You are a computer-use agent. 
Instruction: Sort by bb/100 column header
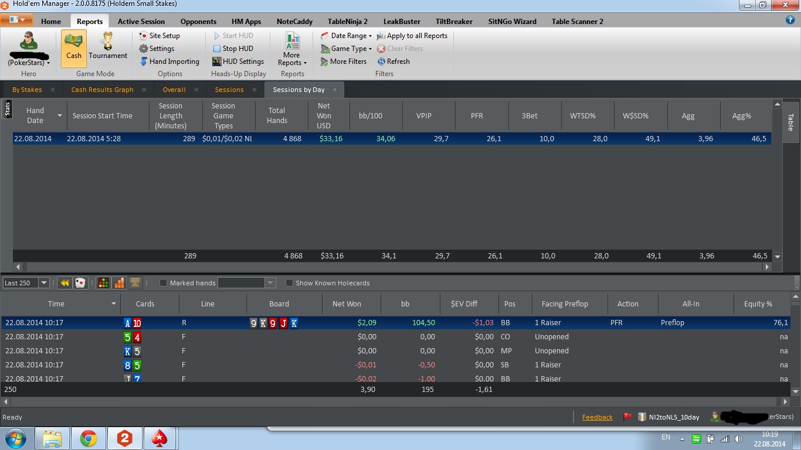click(x=376, y=115)
